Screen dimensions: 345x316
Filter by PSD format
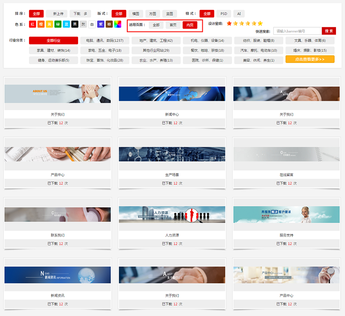point(223,14)
